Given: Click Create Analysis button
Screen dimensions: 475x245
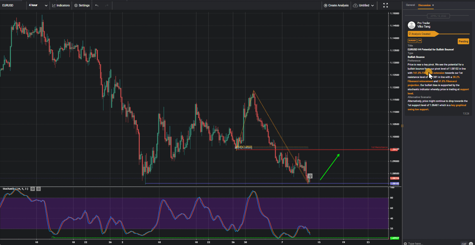Looking at the screenshot, I should (336, 5).
